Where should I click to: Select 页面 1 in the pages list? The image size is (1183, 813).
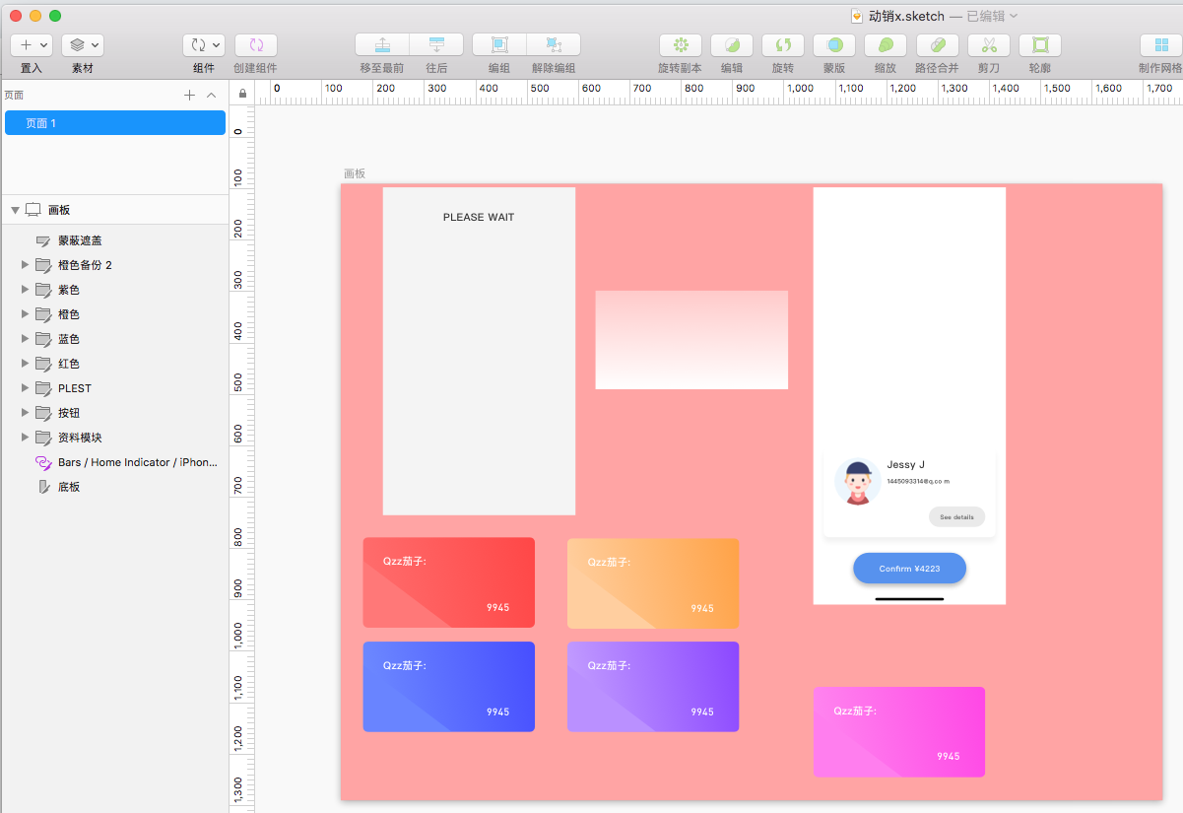point(115,123)
